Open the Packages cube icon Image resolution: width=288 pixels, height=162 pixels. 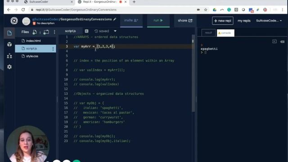coord(9,44)
